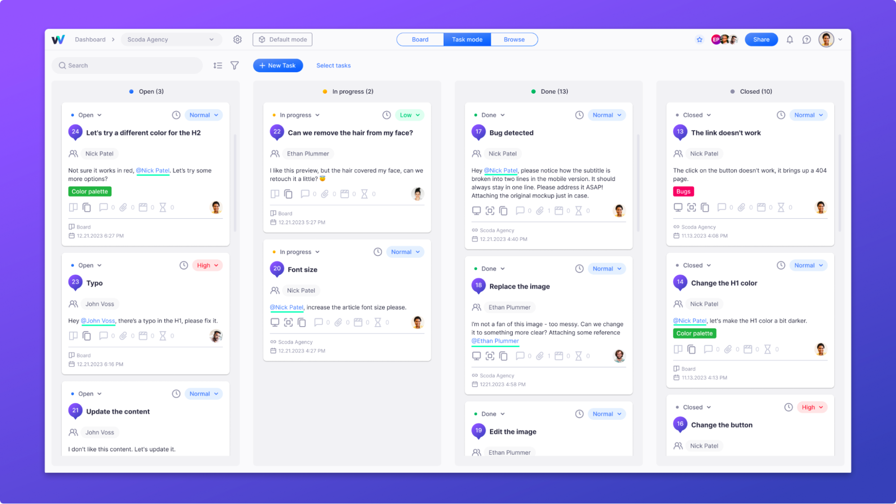Screen dimensions: 896x504
Task: Select Default mode toggle
Action: click(x=282, y=39)
